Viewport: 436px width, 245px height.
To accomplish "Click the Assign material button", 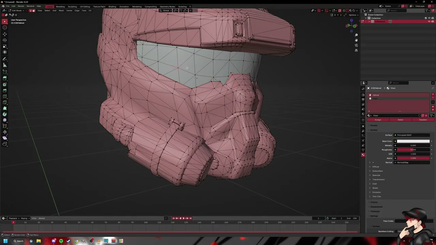I will [x=378, y=120].
